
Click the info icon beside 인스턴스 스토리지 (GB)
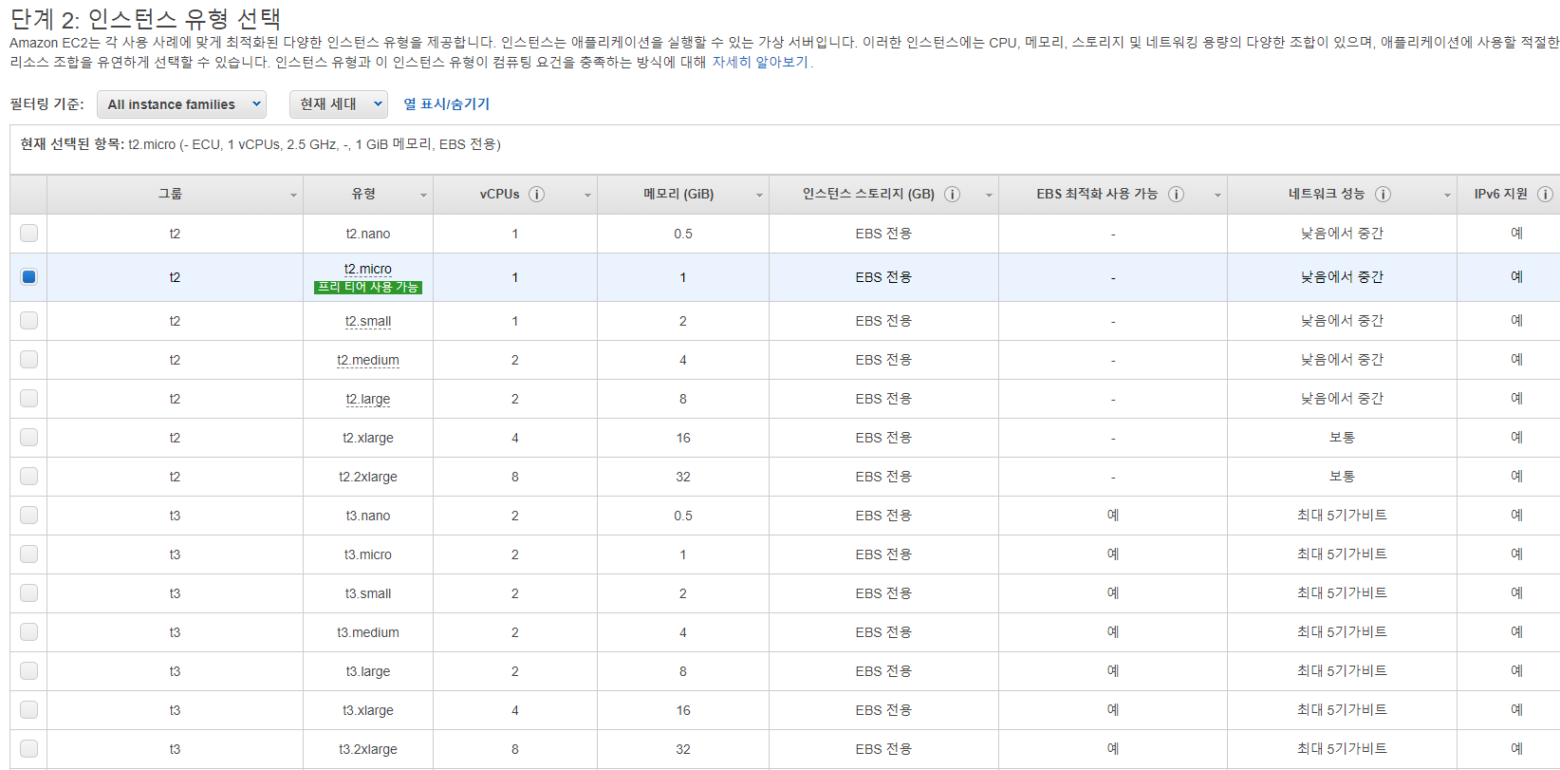point(952,194)
